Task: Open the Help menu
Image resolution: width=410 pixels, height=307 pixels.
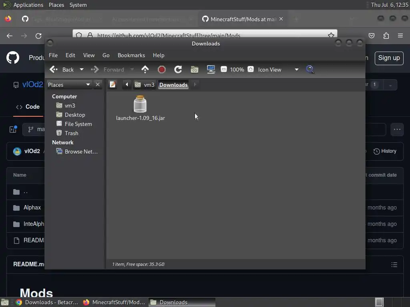Action: (159, 55)
